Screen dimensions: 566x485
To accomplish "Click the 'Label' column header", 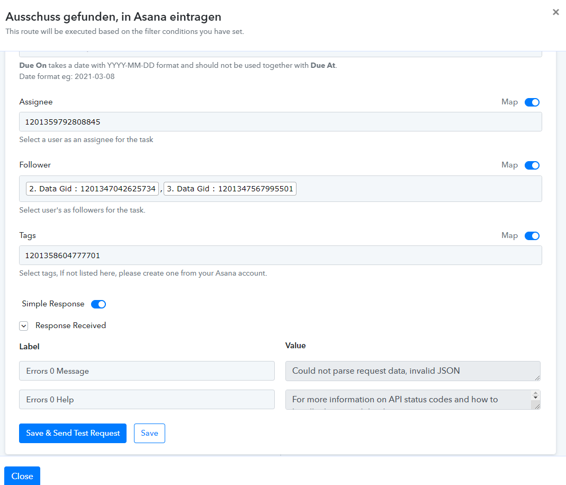I will 29,347.
